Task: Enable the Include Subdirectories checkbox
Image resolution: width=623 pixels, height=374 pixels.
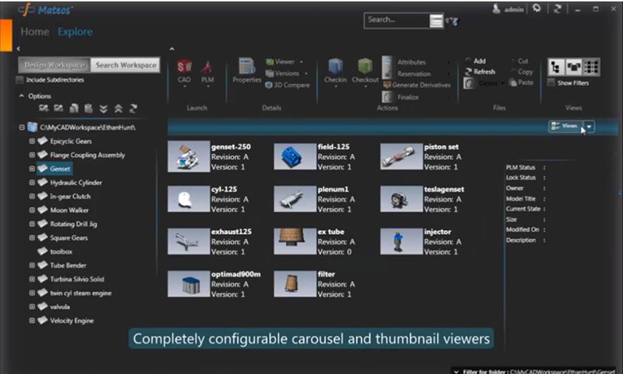Action: pyautogui.click(x=19, y=80)
